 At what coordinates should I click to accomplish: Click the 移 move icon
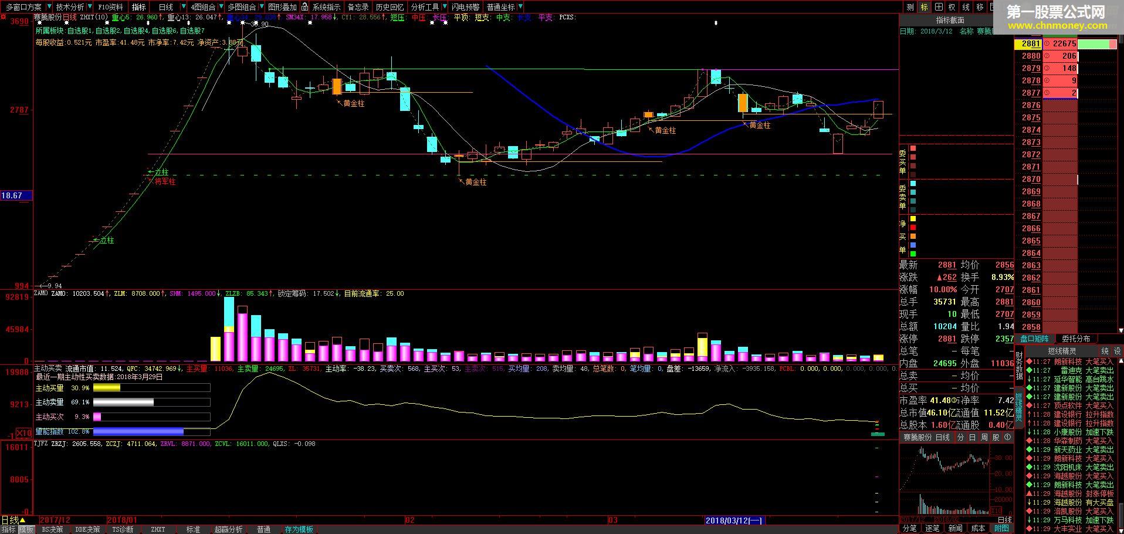980,7
